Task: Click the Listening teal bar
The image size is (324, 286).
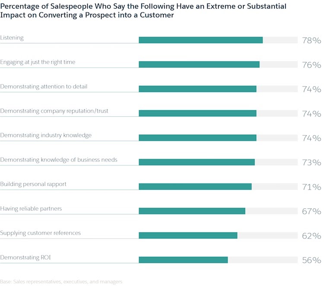Action: point(200,40)
